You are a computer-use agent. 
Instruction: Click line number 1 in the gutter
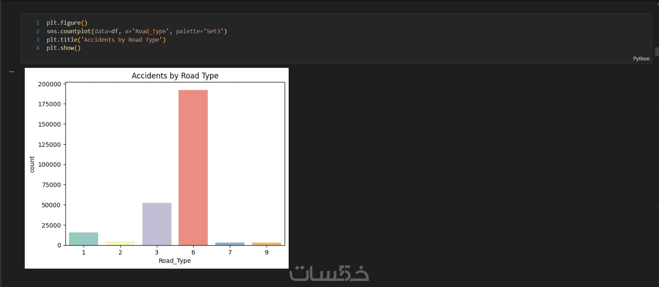coord(38,23)
